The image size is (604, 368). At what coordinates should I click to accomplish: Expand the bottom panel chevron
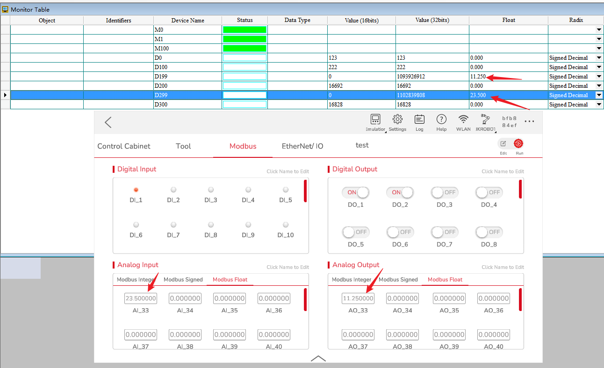click(318, 358)
